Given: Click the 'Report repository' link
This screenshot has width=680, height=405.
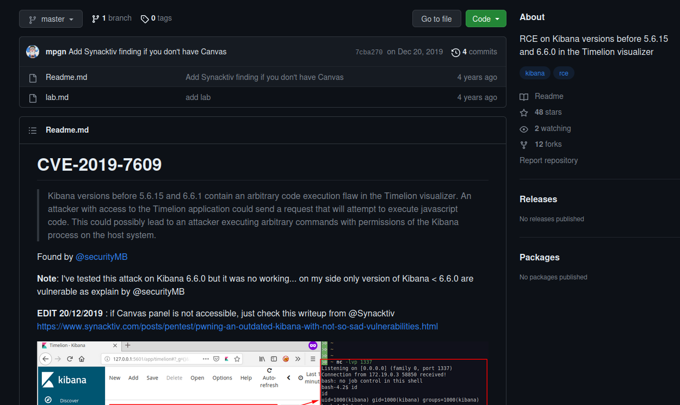Looking at the screenshot, I should coord(548,160).
